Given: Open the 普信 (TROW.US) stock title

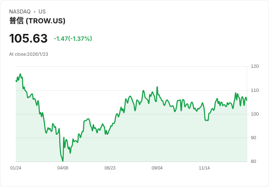Looking at the screenshot, I should click(37, 21).
